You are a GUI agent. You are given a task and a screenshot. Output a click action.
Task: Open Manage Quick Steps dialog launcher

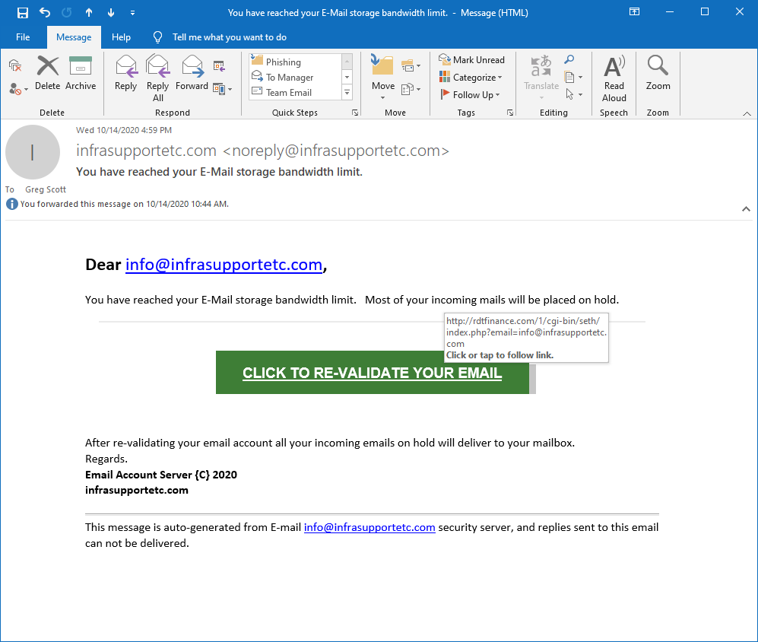coord(355,113)
